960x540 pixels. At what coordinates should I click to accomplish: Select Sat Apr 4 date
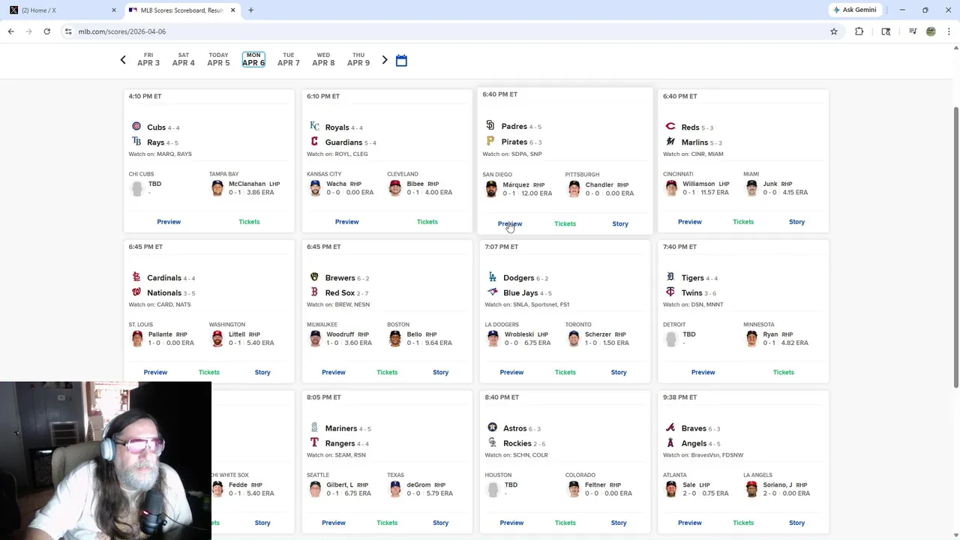click(x=183, y=60)
